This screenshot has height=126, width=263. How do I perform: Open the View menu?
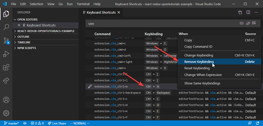(51, 4)
